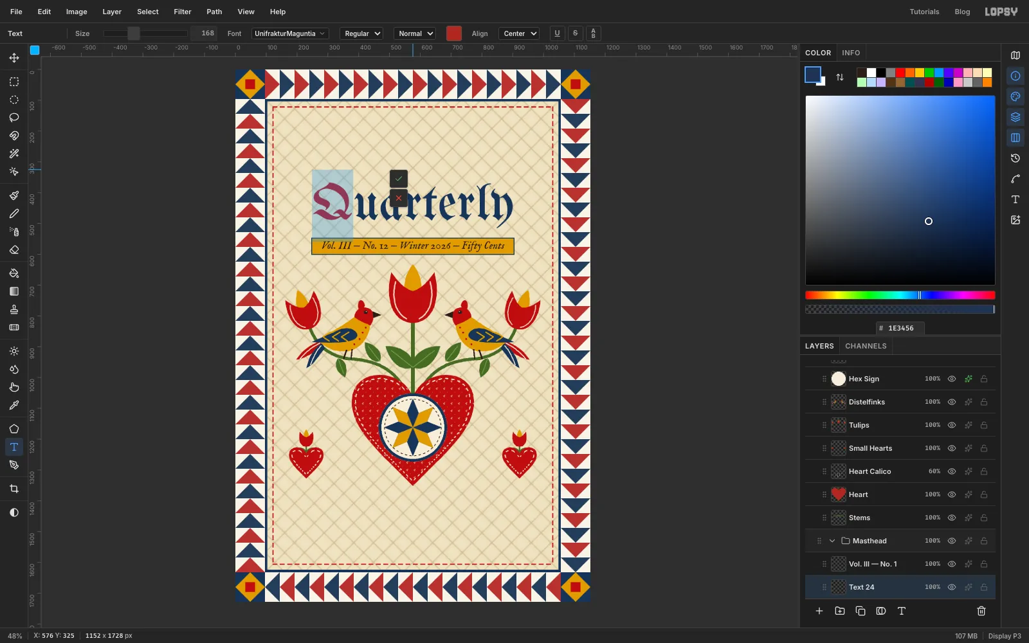Collapse the Masthead layer group
Viewport: 1029px width, 643px height.
(x=832, y=541)
